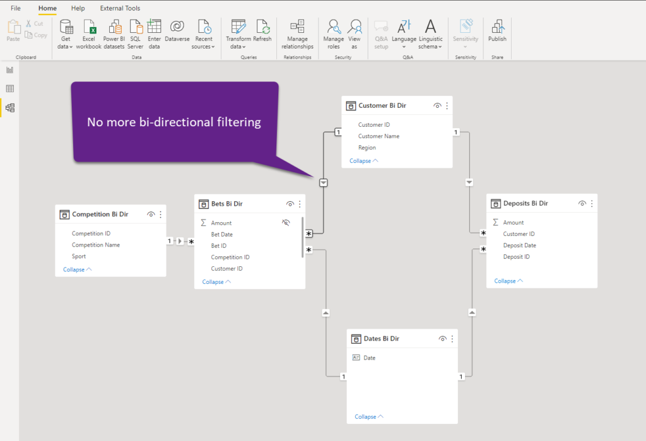Copy the selection
Image resolution: width=646 pixels, height=441 pixels.
[36, 35]
